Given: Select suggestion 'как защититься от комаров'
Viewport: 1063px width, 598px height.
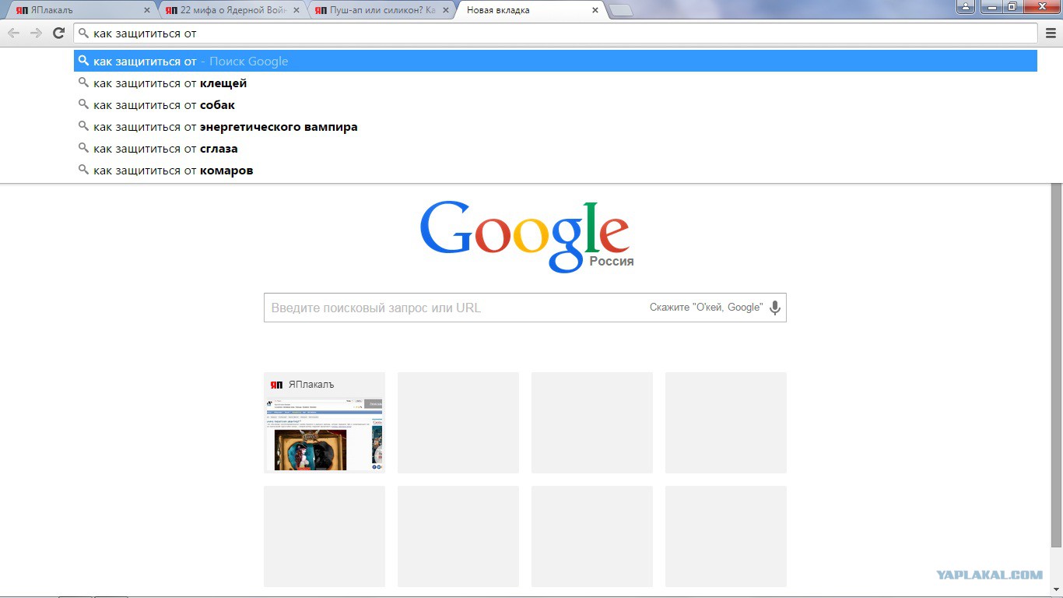Looking at the screenshot, I should (x=556, y=171).
